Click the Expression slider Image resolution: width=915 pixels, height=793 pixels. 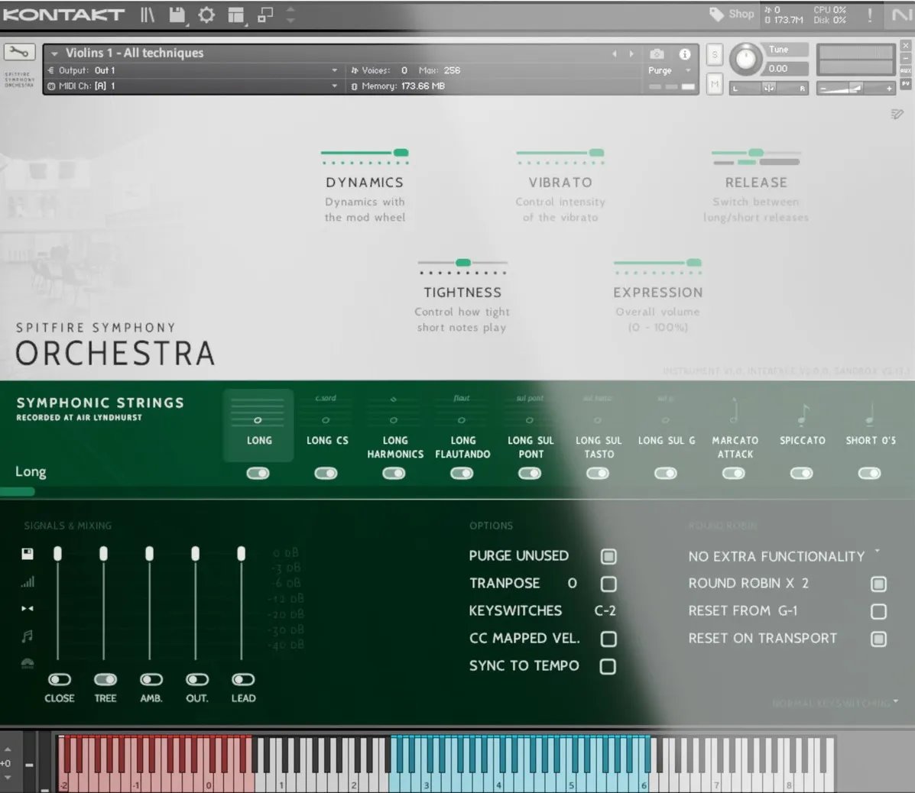click(x=657, y=262)
